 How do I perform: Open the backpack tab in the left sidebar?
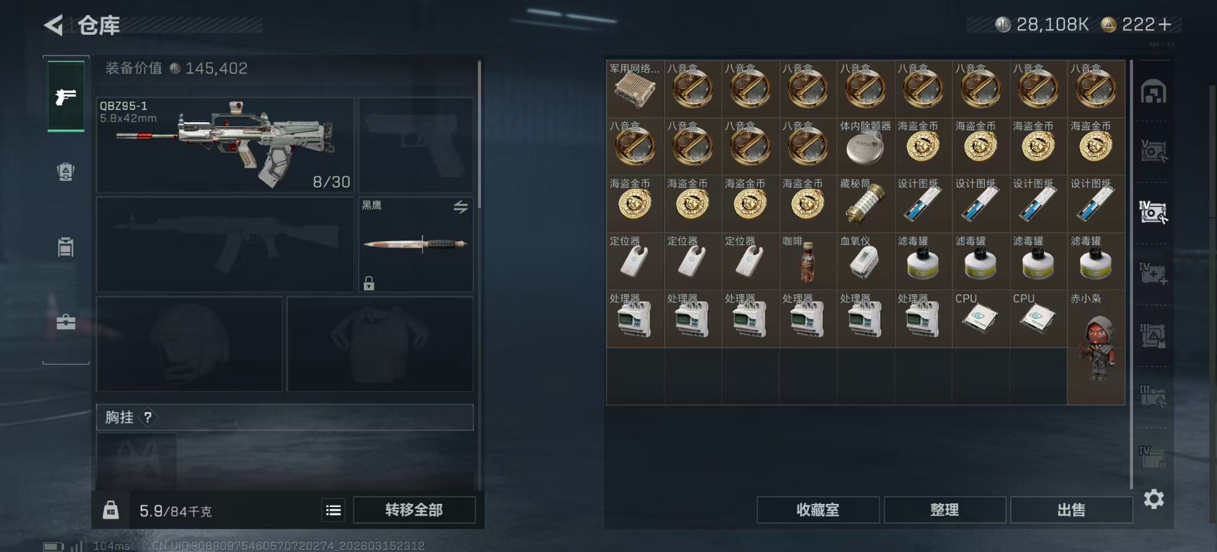66,172
